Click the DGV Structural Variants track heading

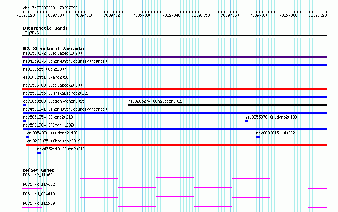click(x=53, y=49)
